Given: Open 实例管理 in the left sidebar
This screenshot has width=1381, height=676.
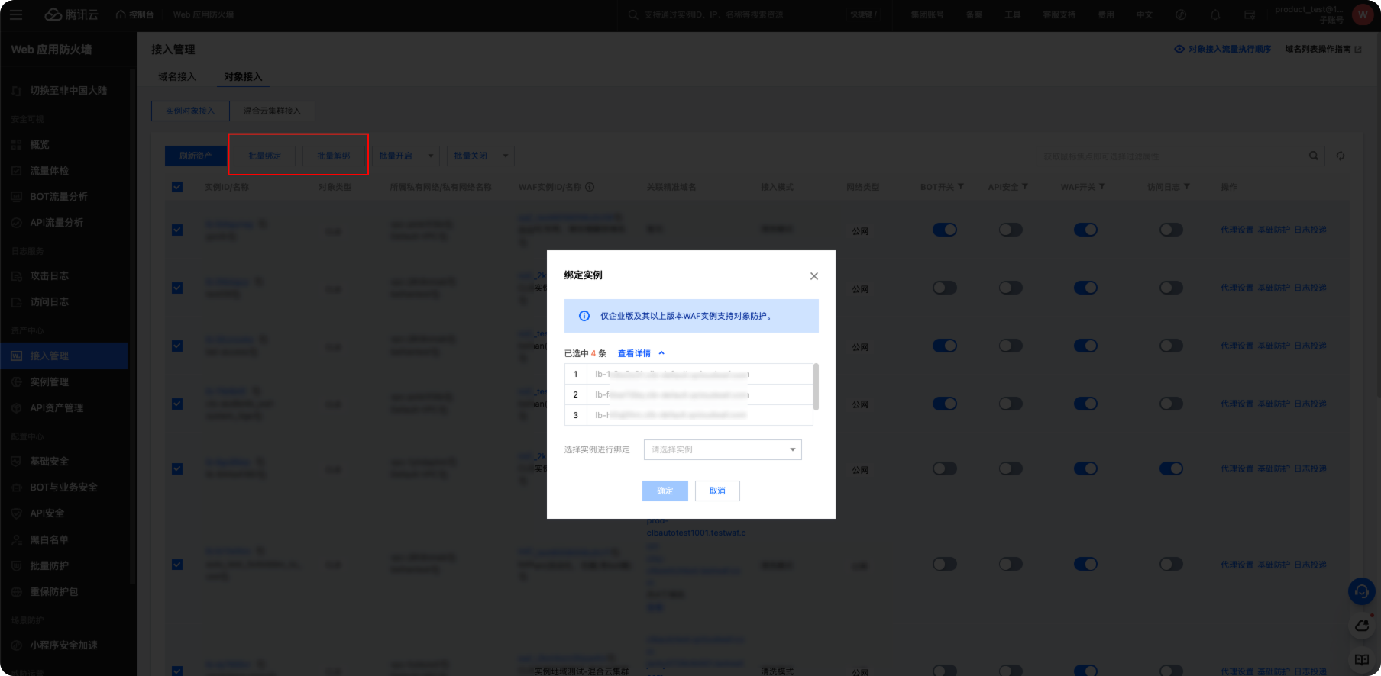Looking at the screenshot, I should click(49, 381).
